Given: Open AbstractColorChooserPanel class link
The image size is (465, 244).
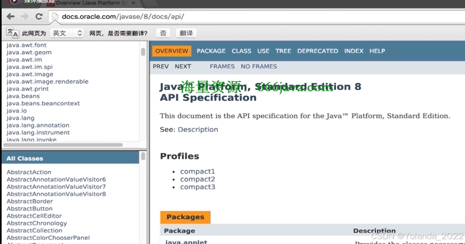Looking at the screenshot, I should click(x=48, y=238).
